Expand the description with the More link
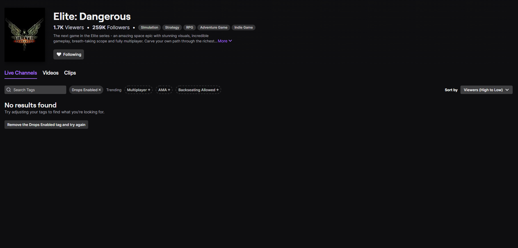The width and height of the screenshot is (518, 248). [225, 41]
